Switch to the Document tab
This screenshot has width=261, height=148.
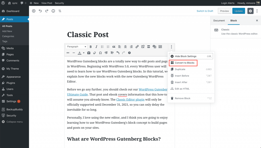219,21
